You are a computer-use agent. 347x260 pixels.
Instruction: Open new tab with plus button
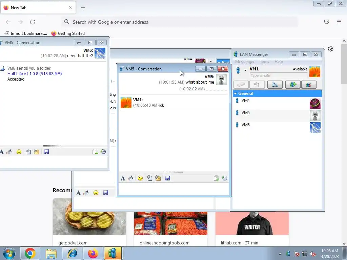83,8
